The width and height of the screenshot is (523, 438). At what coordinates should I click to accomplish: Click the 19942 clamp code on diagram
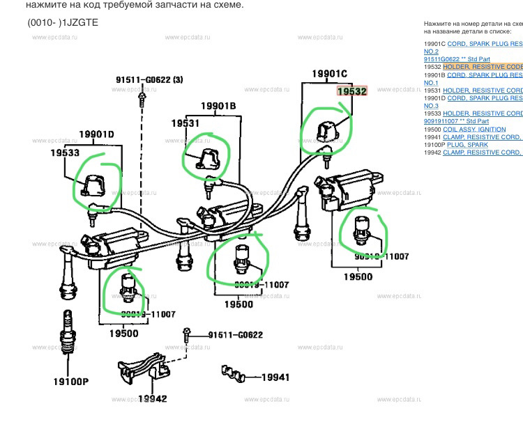click(153, 399)
